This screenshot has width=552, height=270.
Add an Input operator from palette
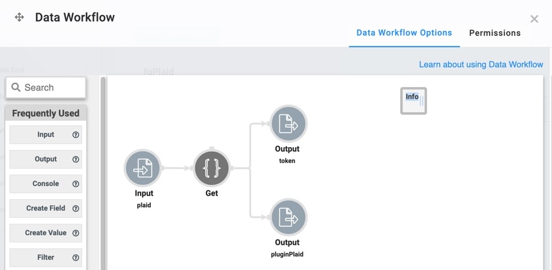[x=46, y=134]
